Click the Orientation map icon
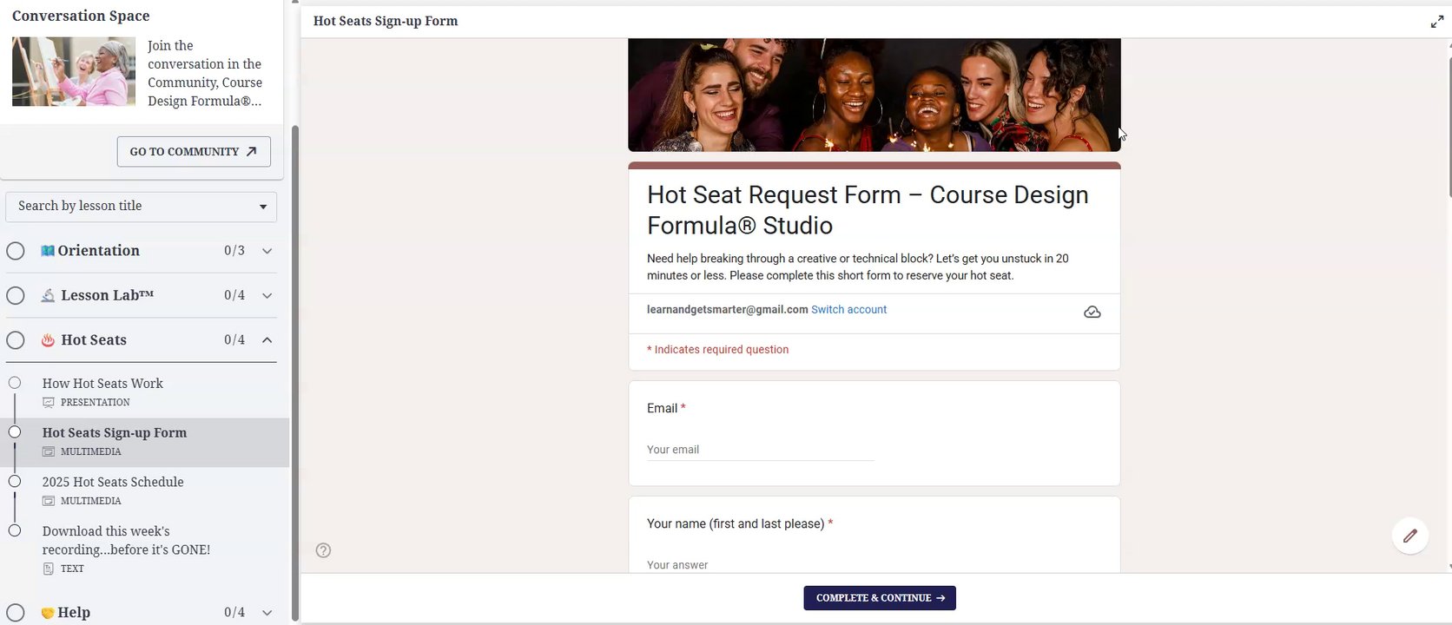Screen dimensions: 1452x625 (48, 251)
